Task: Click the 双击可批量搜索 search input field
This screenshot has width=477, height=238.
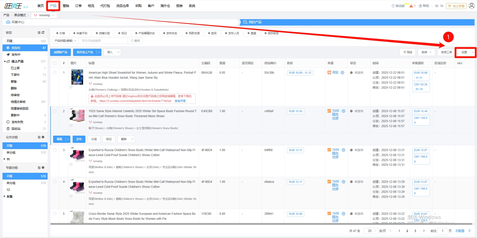Action: [103, 41]
